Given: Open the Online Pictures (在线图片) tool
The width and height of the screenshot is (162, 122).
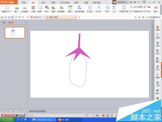Looking at the screenshot, I should [25, 8].
